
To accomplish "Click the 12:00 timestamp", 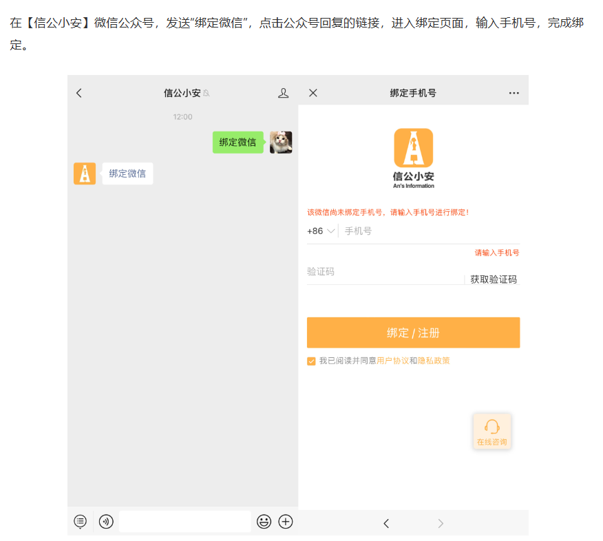I will [182, 117].
